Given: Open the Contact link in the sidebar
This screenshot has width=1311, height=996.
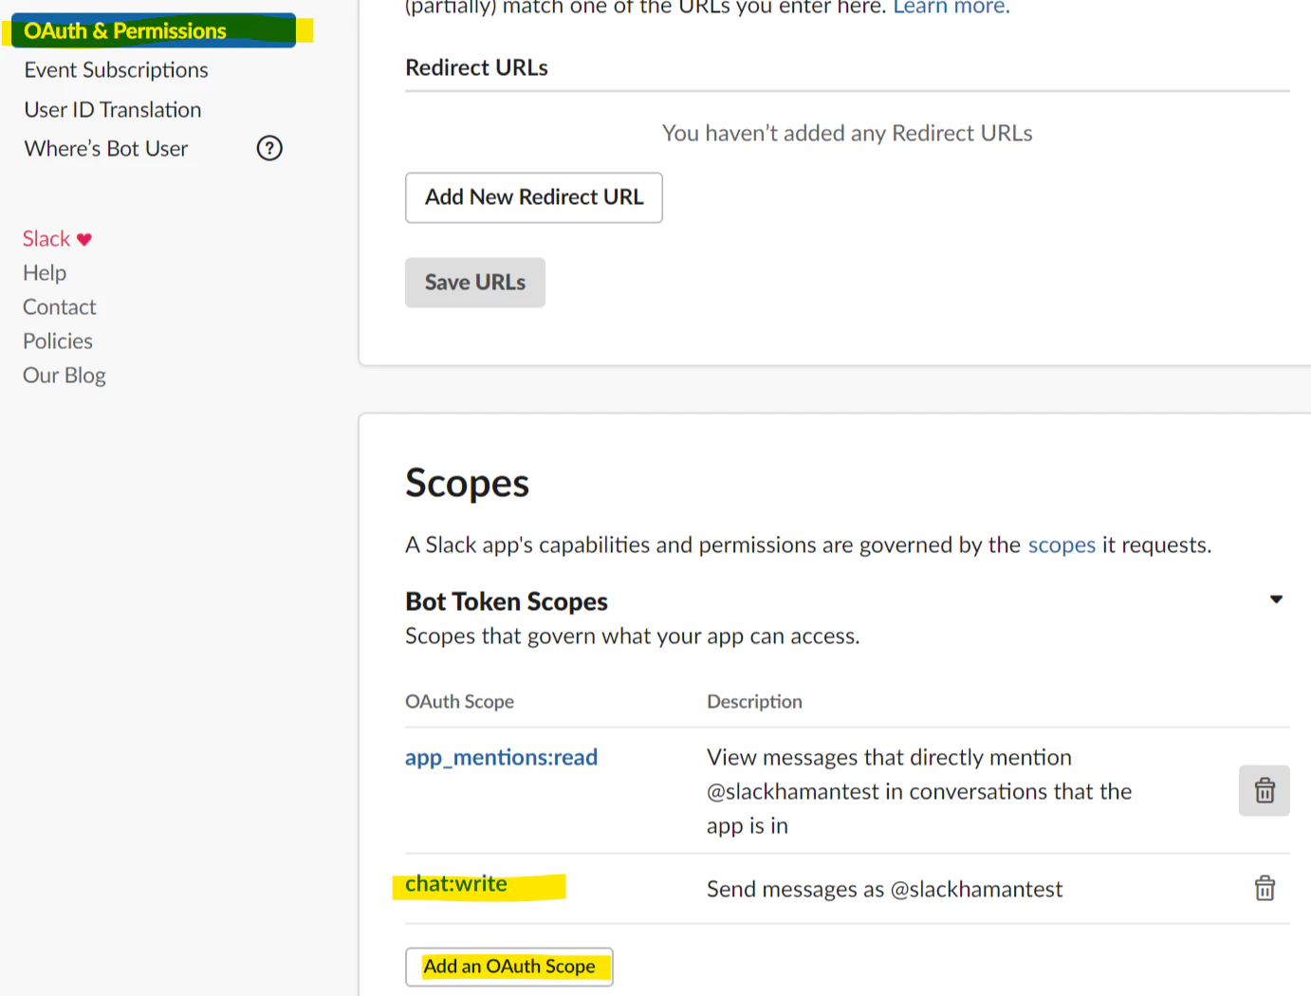Looking at the screenshot, I should [x=60, y=307].
